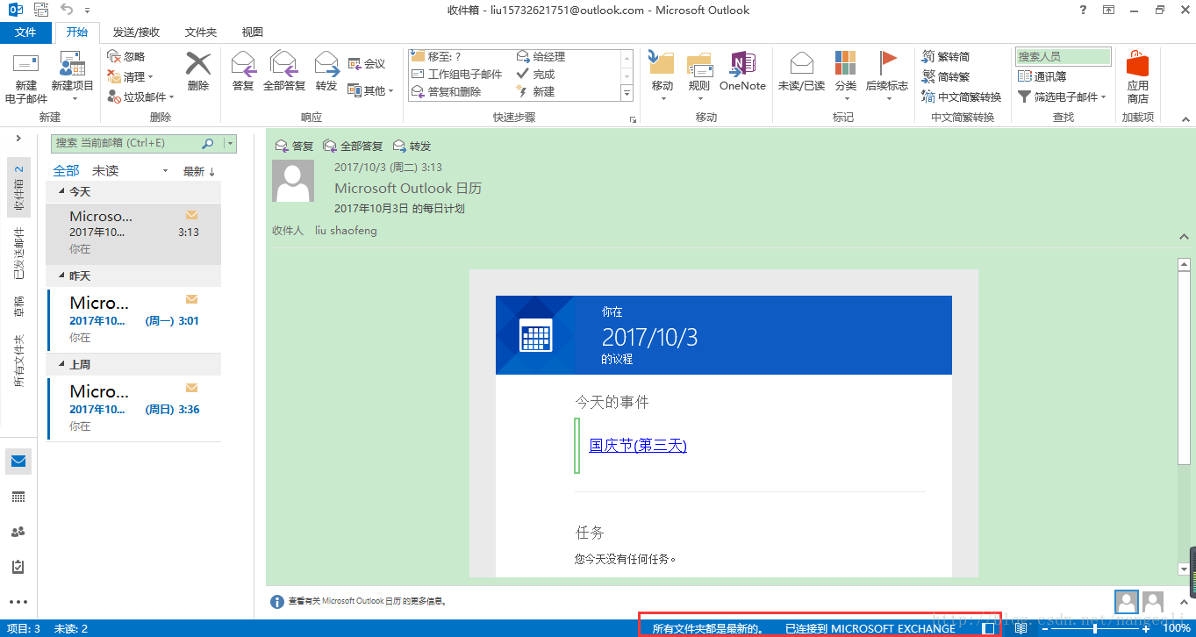Open the File (文件) tab
This screenshot has height=637, width=1196.
point(26,32)
